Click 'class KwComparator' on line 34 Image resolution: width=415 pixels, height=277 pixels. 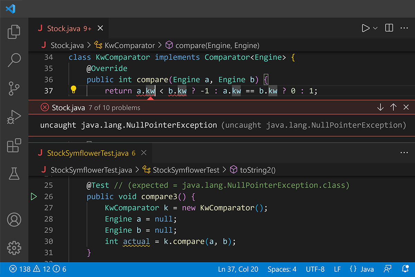click(x=109, y=57)
